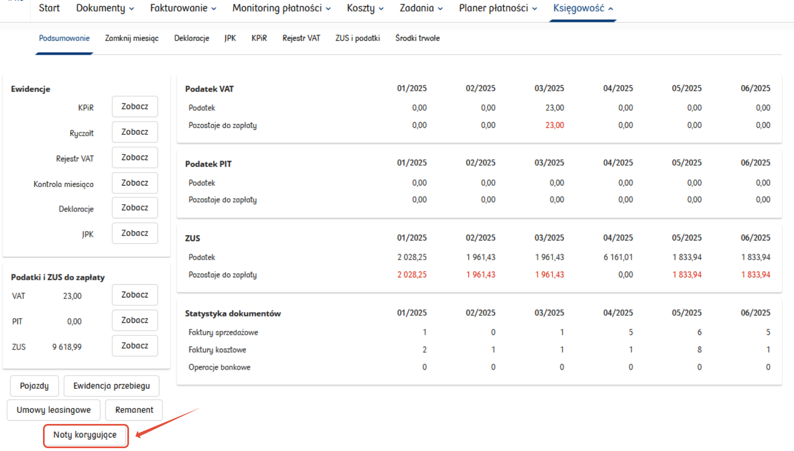The height and width of the screenshot is (451, 794).
Task: Open Planer płatności dropdown
Action: pos(498,8)
